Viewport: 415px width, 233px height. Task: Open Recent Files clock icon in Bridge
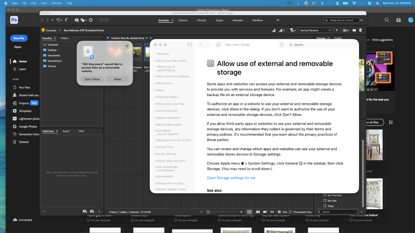click(59, 20)
